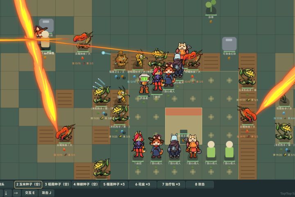Click the 交互 E interact button

pyautogui.click(x=30, y=192)
